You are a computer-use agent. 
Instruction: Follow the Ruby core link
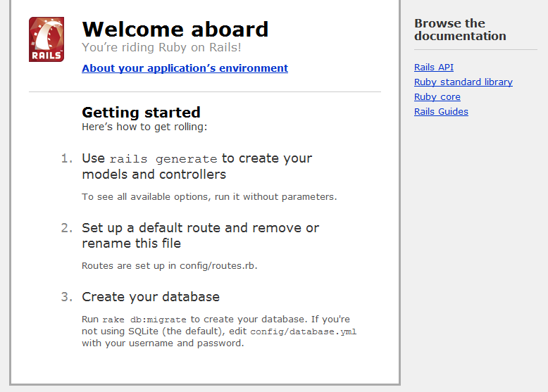click(x=437, y=97)
